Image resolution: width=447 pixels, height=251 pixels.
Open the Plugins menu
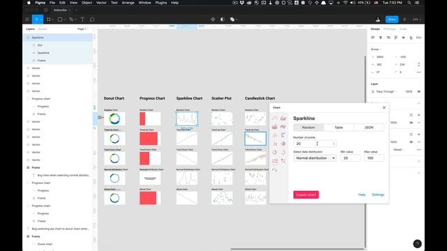click(161, 3)
